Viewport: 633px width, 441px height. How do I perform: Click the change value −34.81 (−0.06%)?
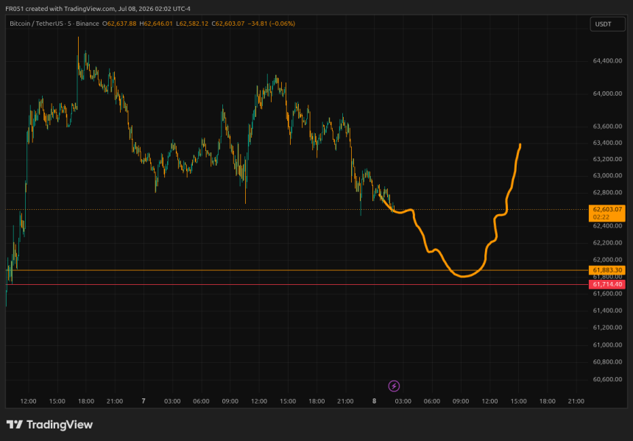click(272, 24)
